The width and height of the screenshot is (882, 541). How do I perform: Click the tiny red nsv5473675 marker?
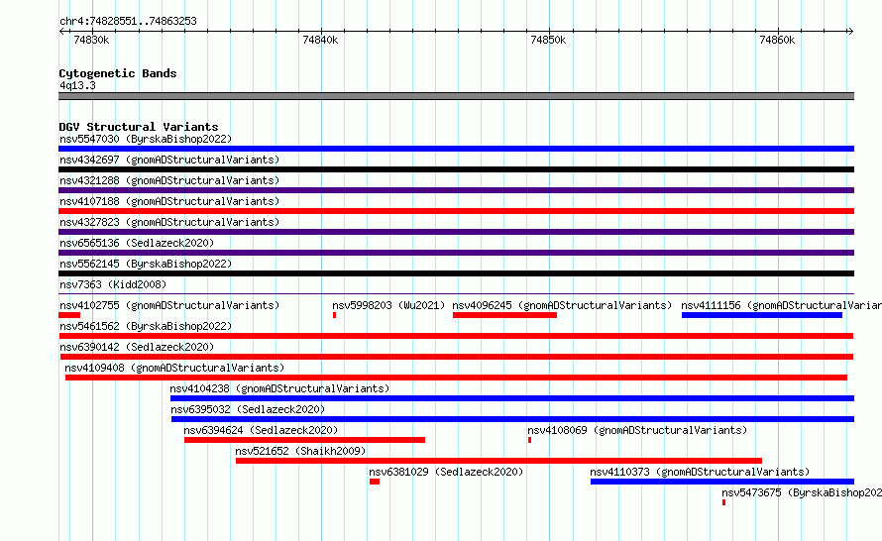724,502
